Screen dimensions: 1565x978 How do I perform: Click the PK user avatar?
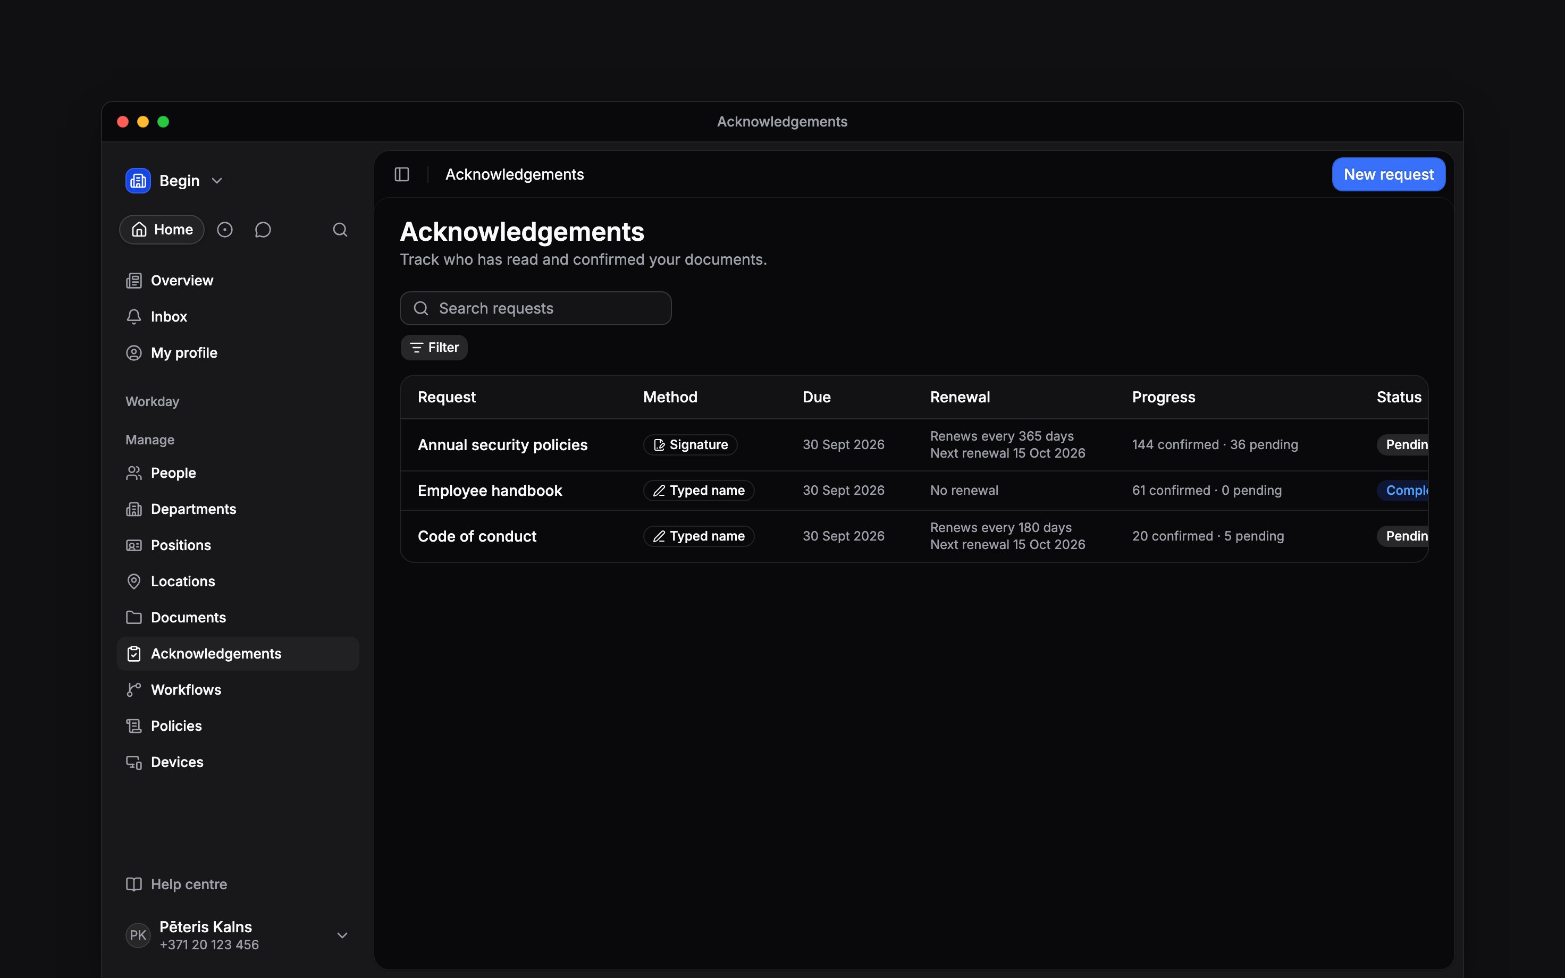coord(138,935)
